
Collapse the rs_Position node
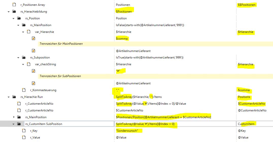pos(13,18)
